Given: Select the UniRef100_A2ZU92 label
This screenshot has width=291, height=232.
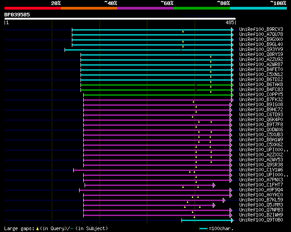Looking at the screenshot, I should click(x=261, y=60).
